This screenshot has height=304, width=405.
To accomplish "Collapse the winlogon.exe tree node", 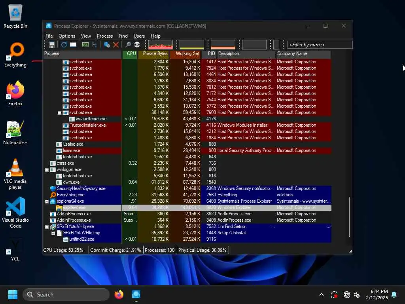I will pos(47,170).
